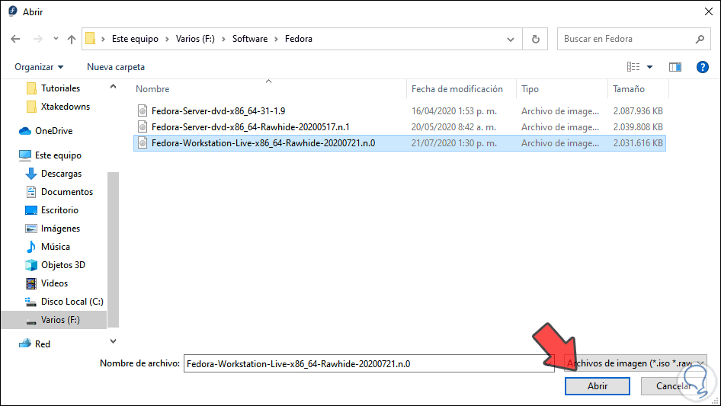The width and height of the screenshot is (721, 406).
Task: Click the Cancelar button
Action: 673,386
